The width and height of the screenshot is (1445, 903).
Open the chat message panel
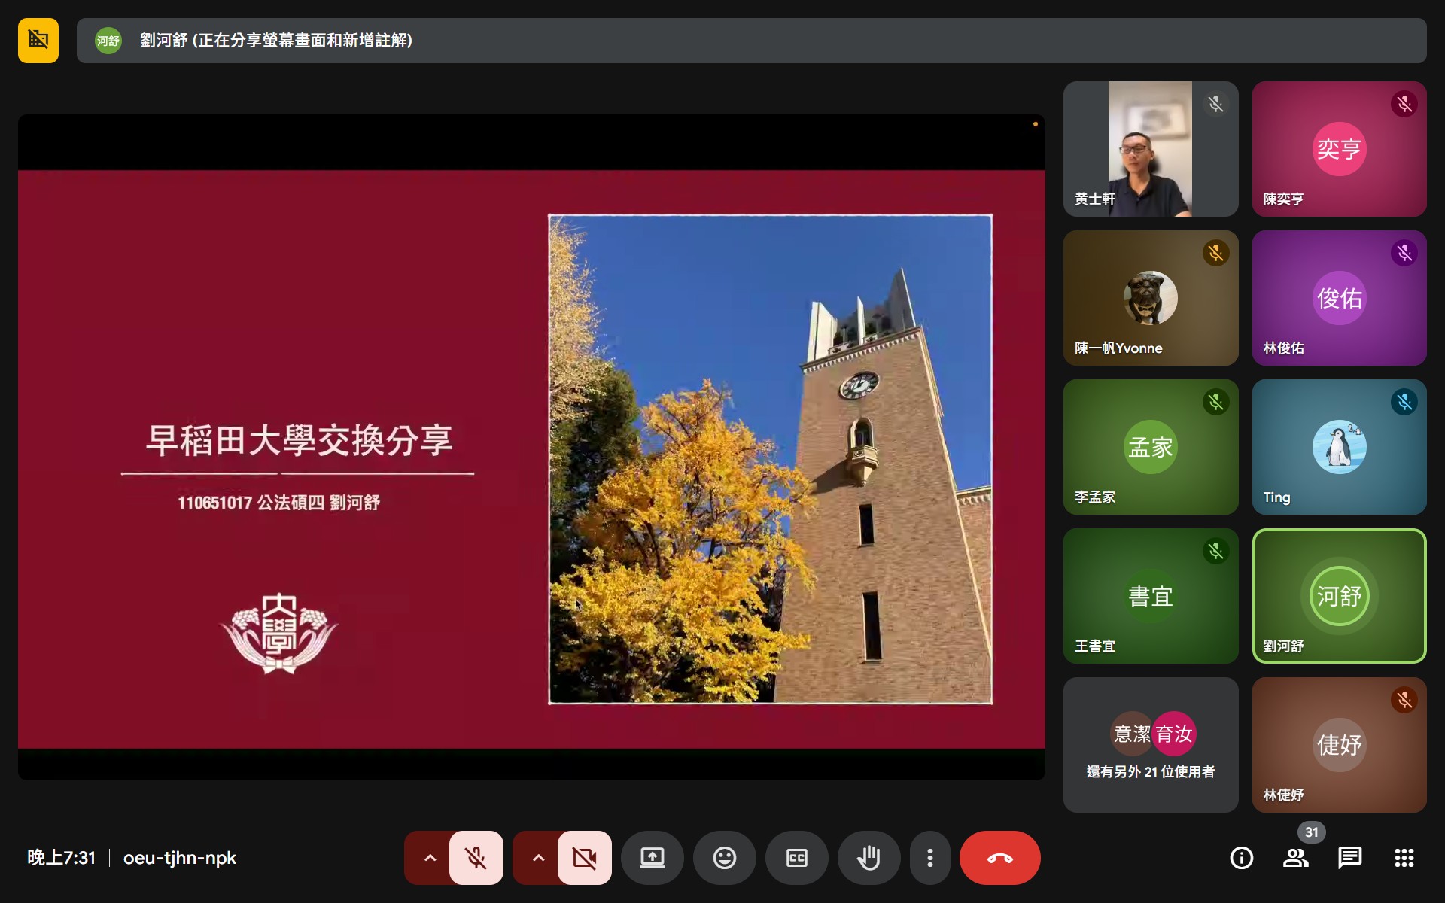pyautogui.click(x=1350, y=858)
